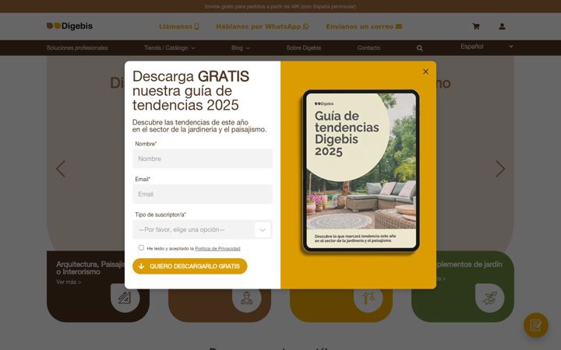Open the Política de Privacidad link

coord(217,249)
